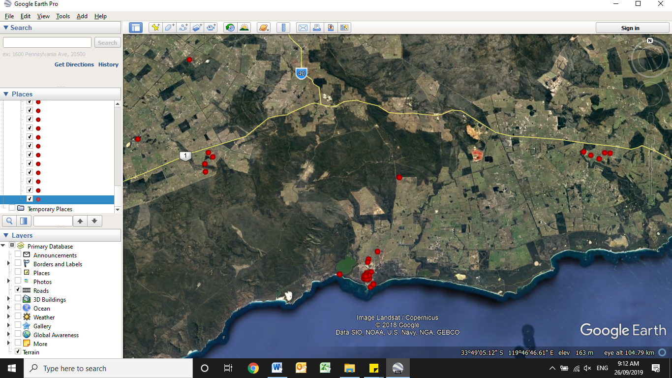Enable Borders and Labels layer checkbox
672x378 pixels.
(18, 263)
